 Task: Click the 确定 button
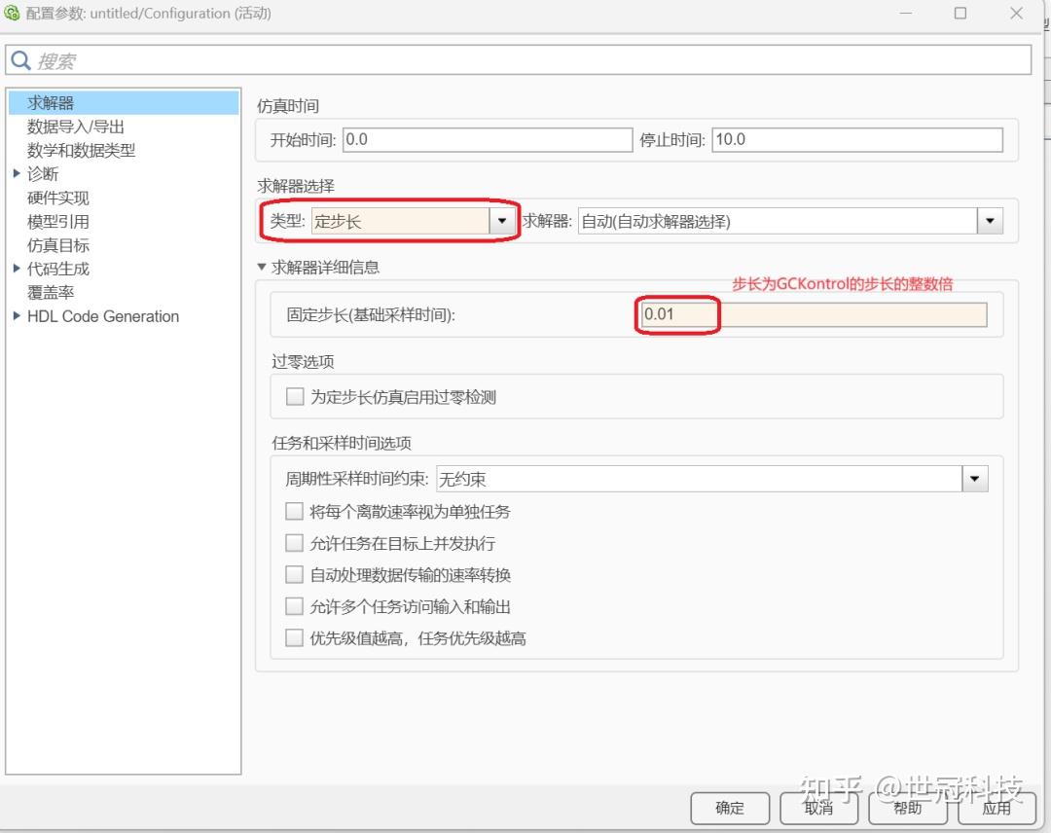(x=729, y=808)
